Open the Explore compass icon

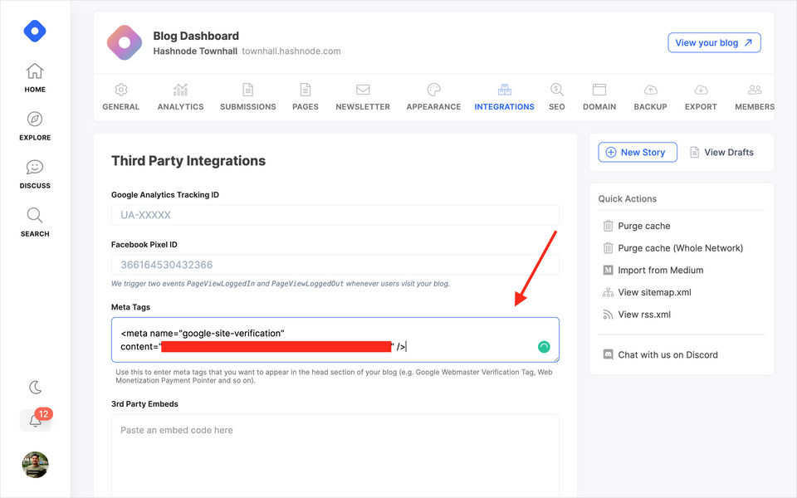point(35,125)
